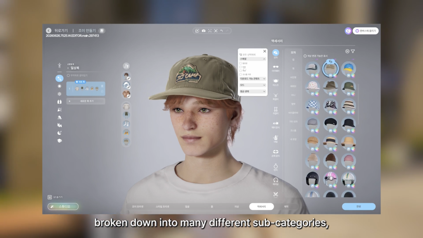Viewport: 423px width, 238px height.
Task: Open color wheel on red-dotted bucket hat
Action: click(317, 94)
